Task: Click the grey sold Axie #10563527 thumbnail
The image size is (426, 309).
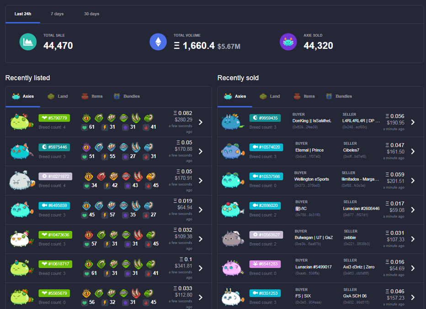Action: tap(233, 239)
